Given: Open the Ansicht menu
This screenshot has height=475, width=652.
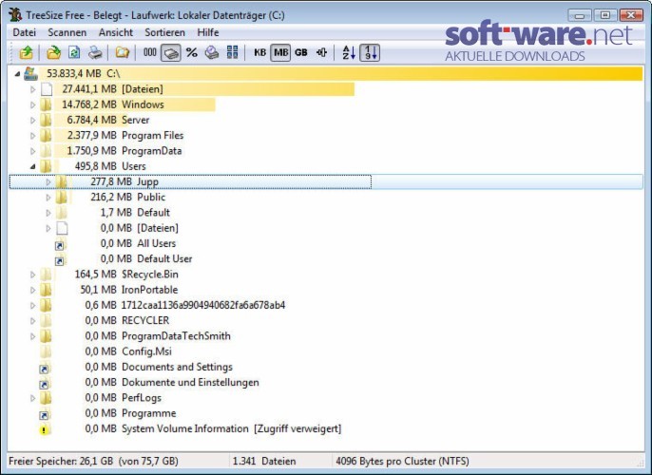Looking at the screenshot, I should tap(116, 32).
